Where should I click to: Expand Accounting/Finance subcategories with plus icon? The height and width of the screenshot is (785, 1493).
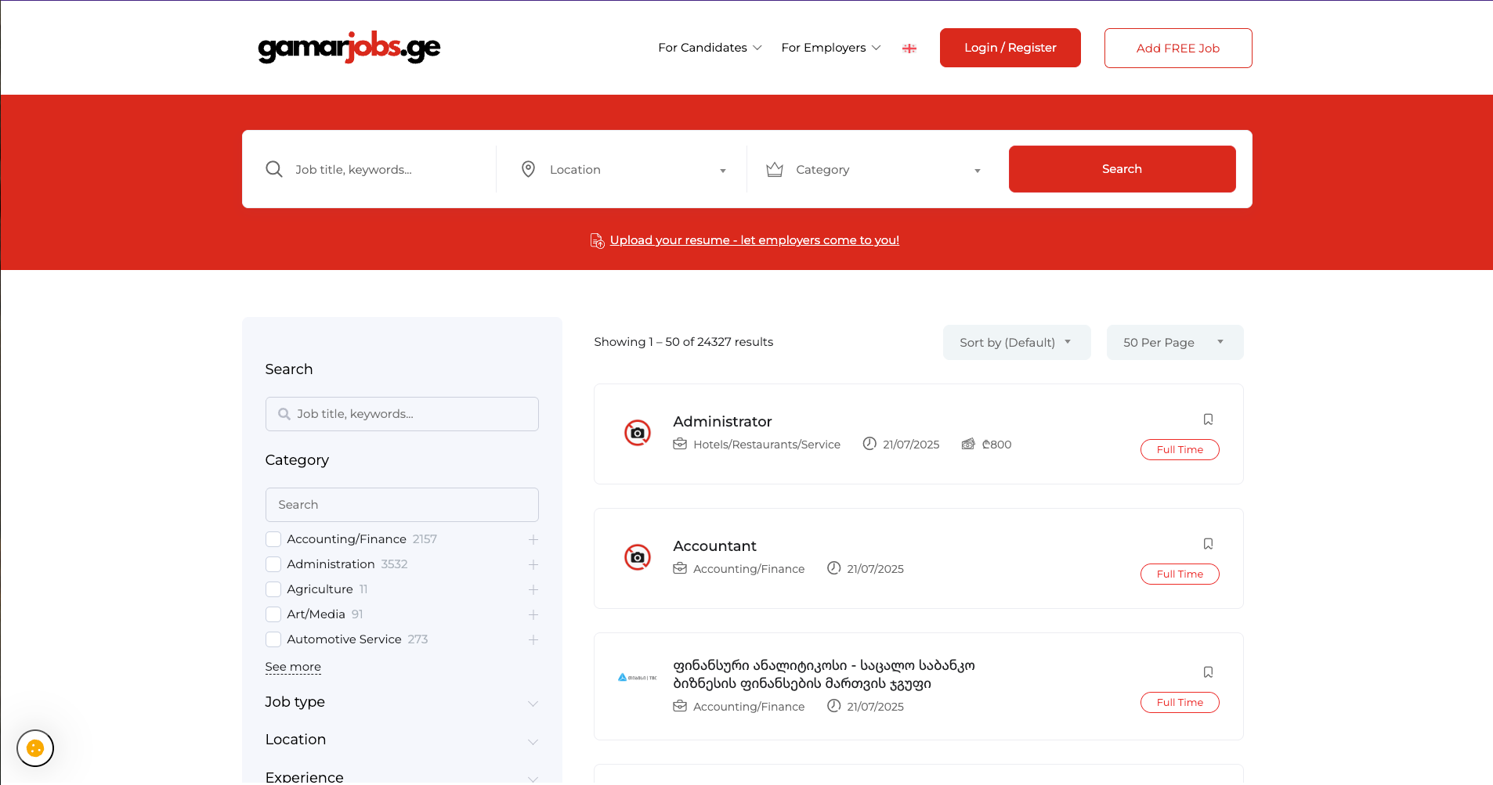tap(533, 539)
